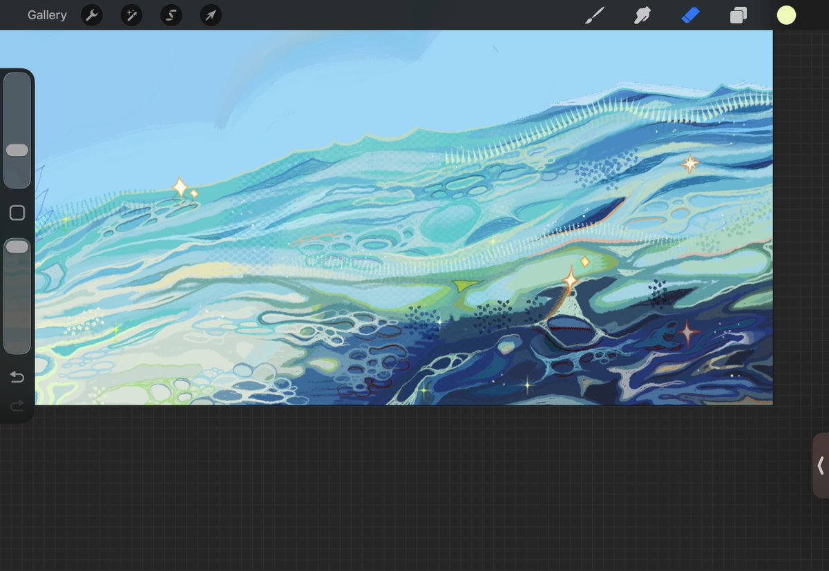The image size is (829, 571).
Task: Activate the Selection tool
Action: click(x=171, y=15)
